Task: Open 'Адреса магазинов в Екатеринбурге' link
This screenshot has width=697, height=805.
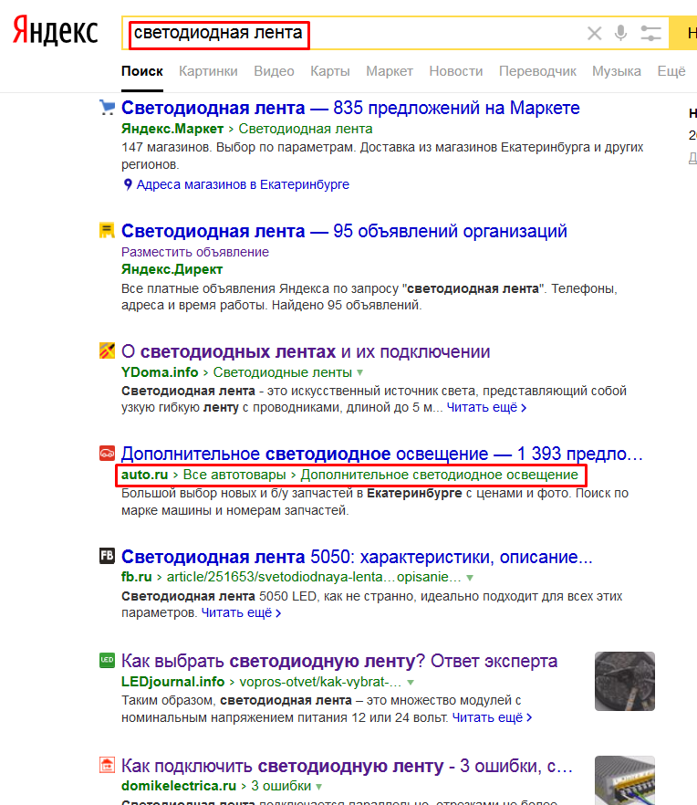Action: [243, 184]
